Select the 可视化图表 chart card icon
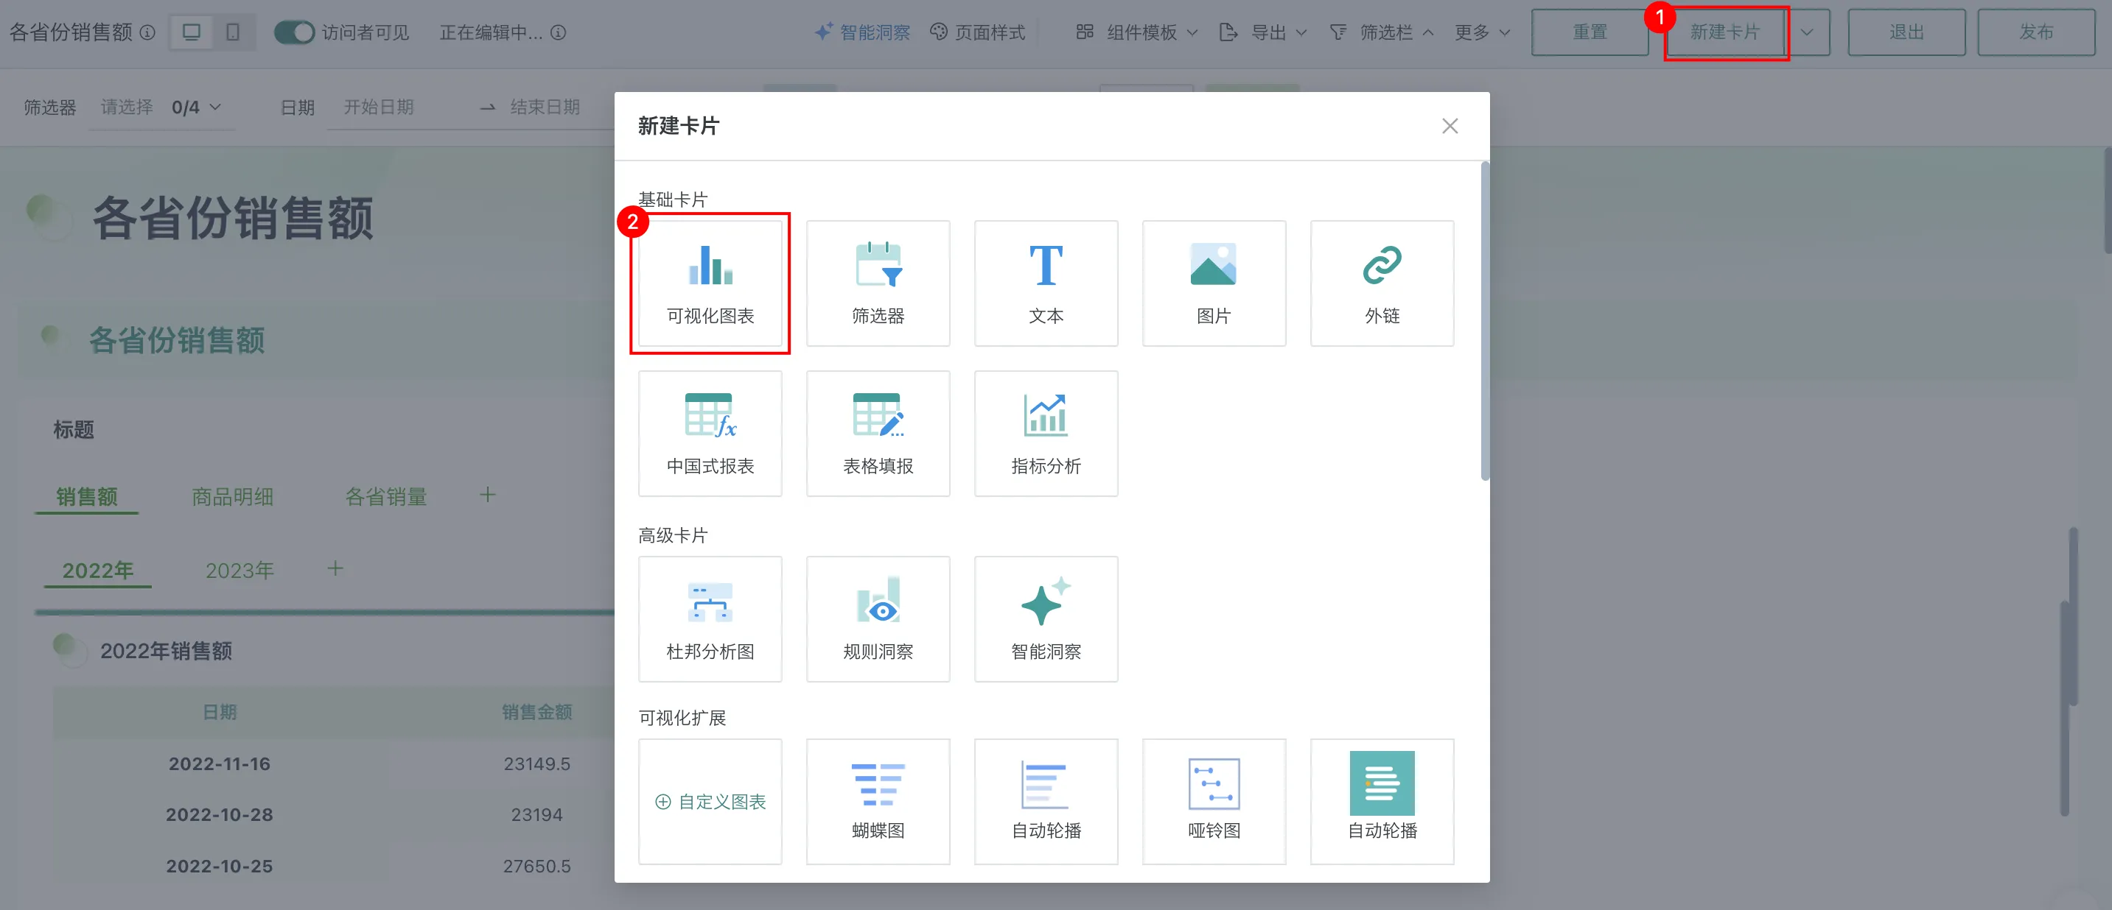2112x910 pixels. pyautogui.click(x=710, y=265)
